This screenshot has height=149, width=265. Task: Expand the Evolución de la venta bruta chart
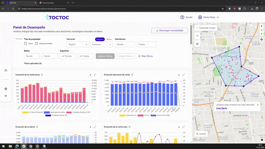[95, 75]
